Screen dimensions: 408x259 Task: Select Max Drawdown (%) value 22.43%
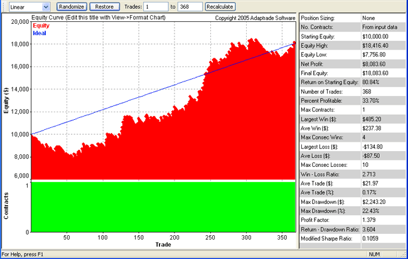pos(370,211)
